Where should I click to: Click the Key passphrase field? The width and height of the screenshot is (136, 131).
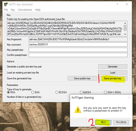tap(78, 50)
